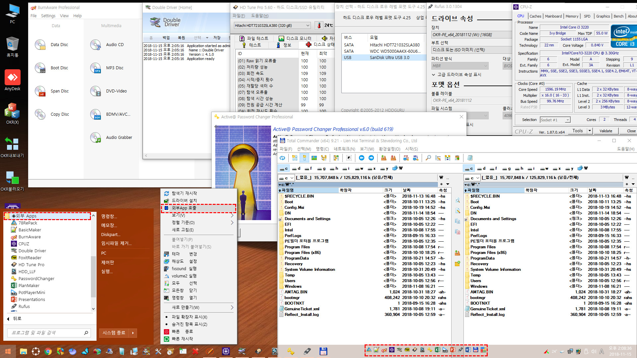Screen dimensions: 637x358
Task: Open the notepad icon in Total Commander toolbar
Action: click(470, 158)
